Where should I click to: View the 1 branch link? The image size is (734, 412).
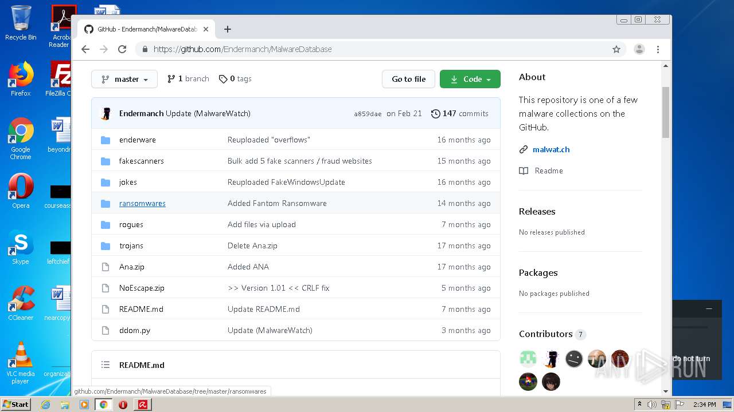tap(188, 79)
